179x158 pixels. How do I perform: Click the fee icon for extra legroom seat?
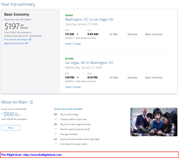click(x=56, y=124)
